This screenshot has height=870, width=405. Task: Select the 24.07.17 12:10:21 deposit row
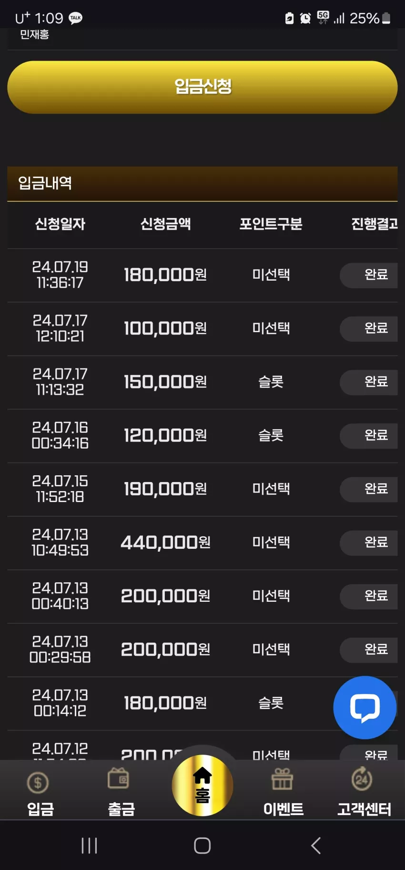202,329
